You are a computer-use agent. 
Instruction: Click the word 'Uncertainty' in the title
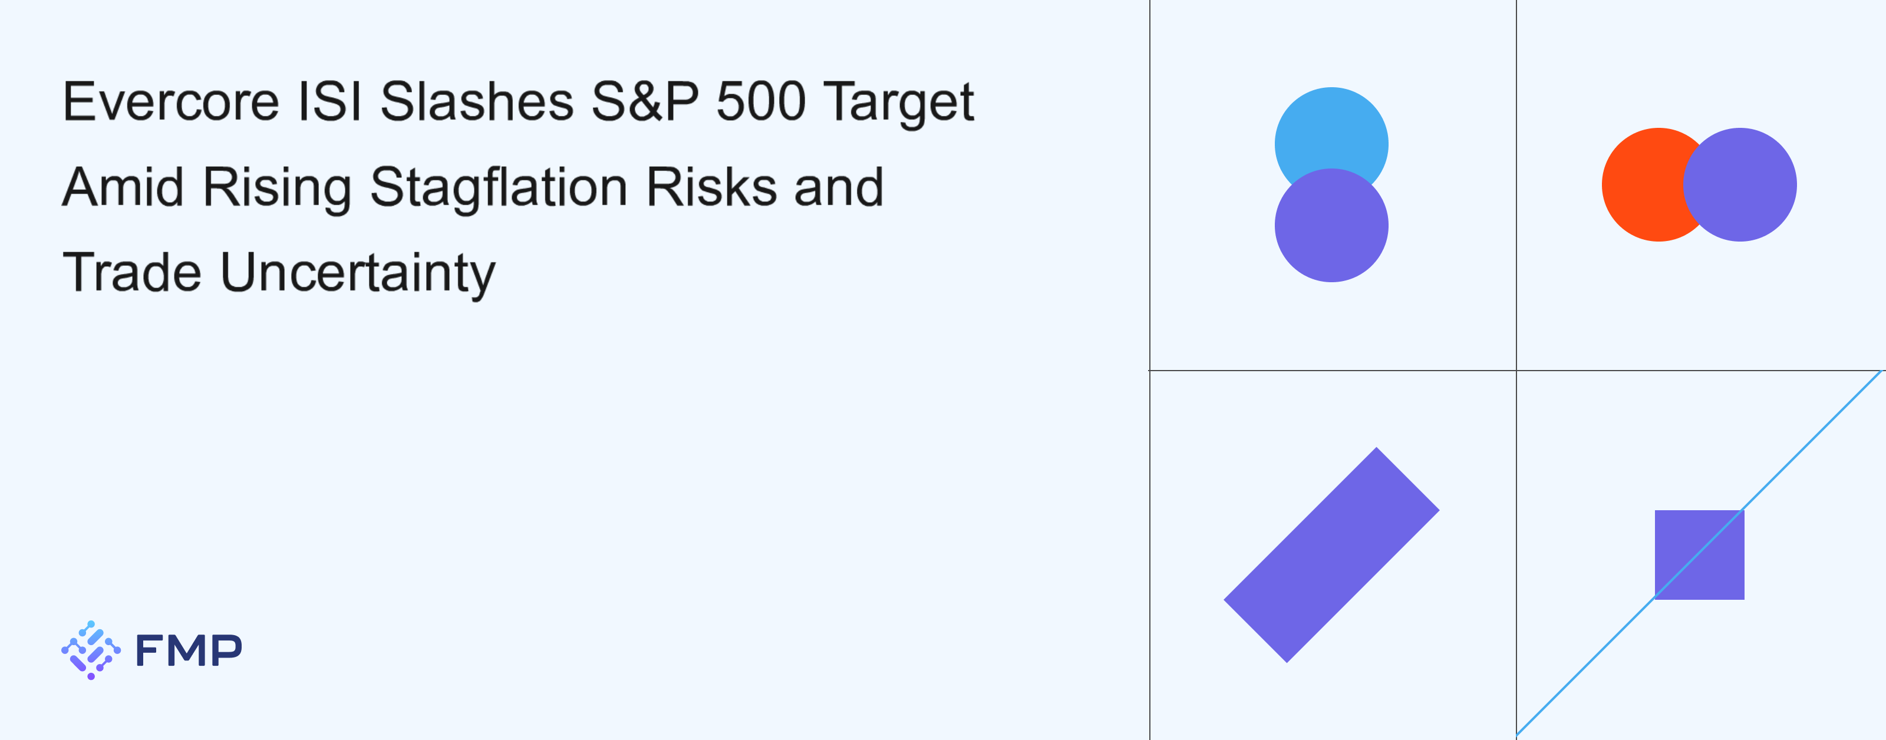click(358, 273)
